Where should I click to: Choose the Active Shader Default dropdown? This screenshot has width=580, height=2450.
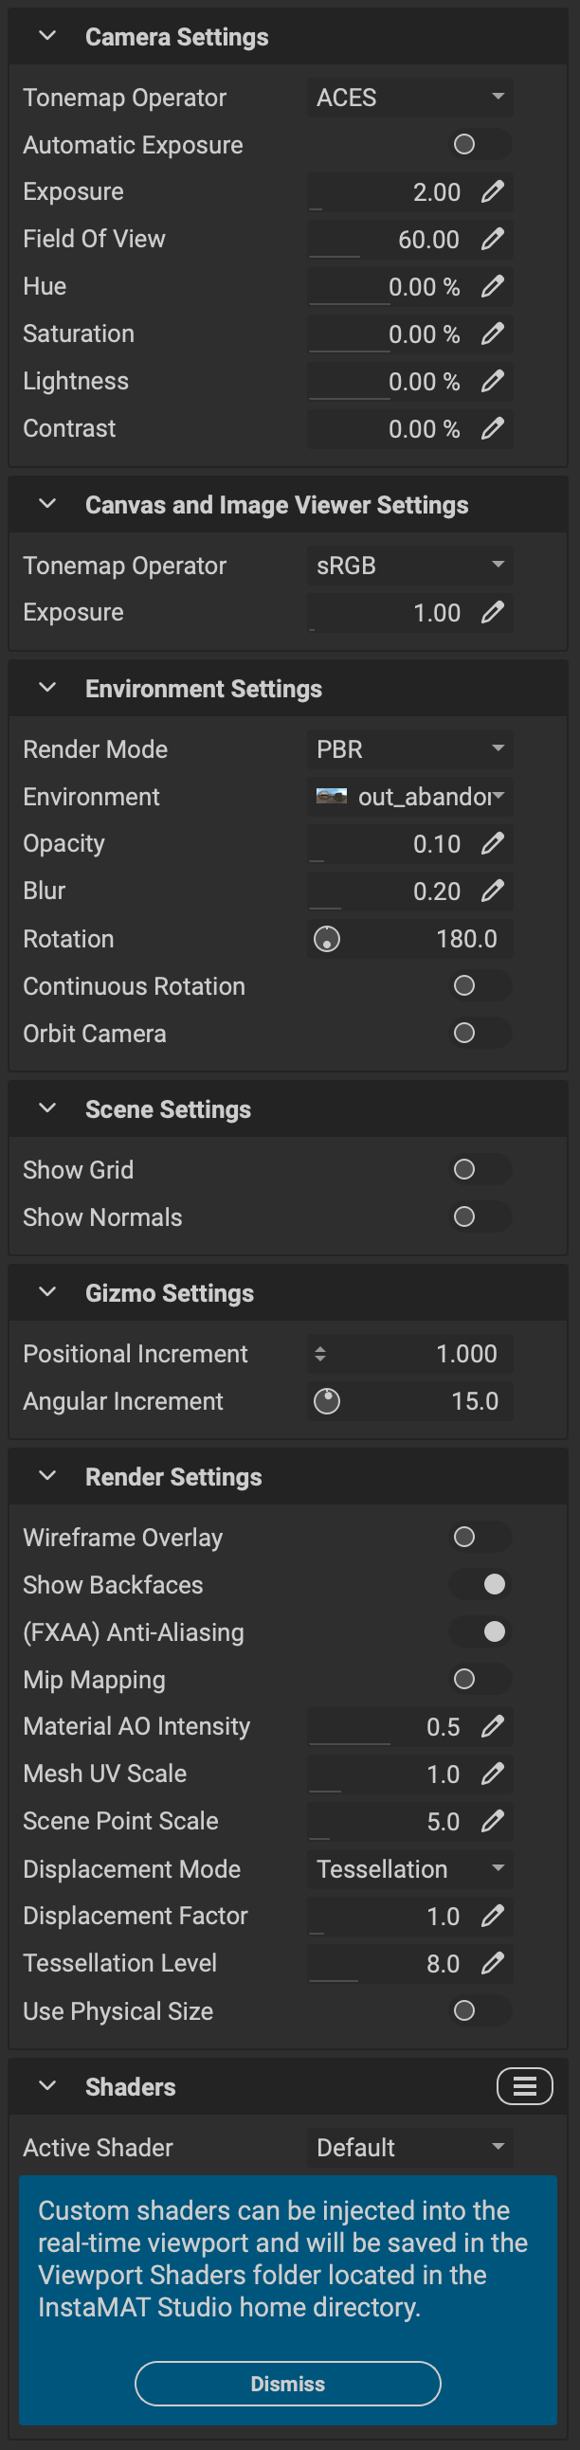pos(409,2148)
